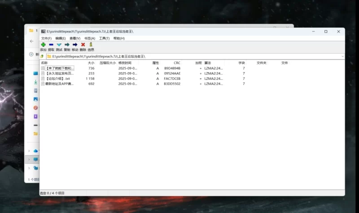Expand the Network node in Explorer

click(29, 168)
